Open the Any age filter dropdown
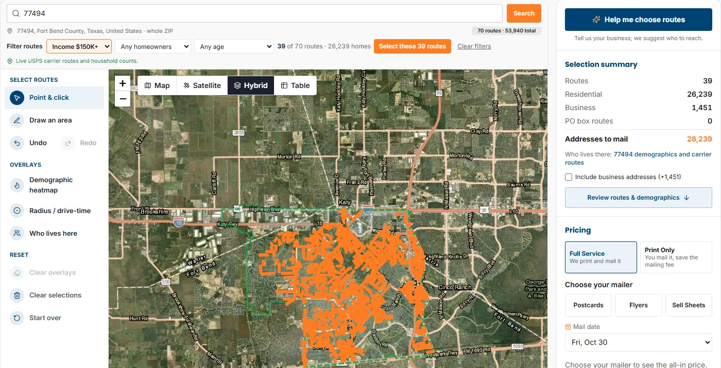Screen dimensions: 721x368 pyautogui.click(x=234, y=46)
